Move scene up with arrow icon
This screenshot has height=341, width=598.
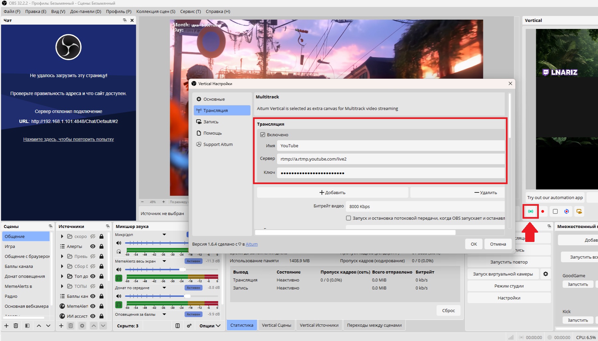39,326
